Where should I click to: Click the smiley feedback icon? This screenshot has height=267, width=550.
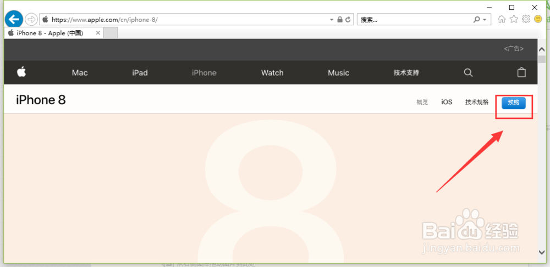538,19
